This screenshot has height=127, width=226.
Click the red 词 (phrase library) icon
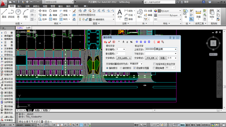point(158,42)
